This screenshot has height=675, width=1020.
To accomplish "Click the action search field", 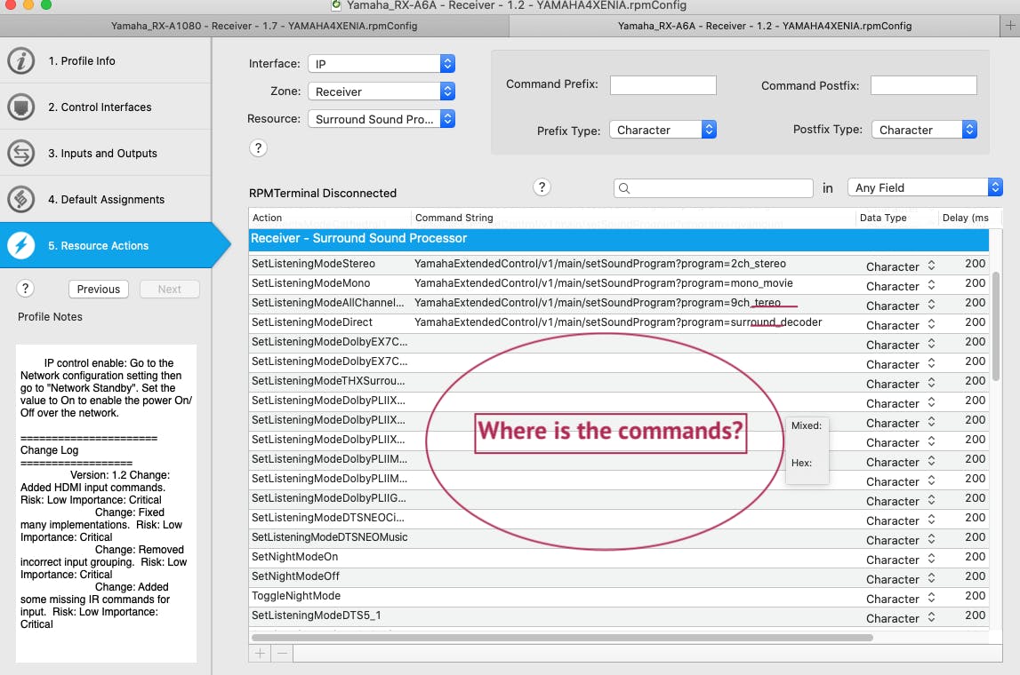I will (x=713, y=187).
